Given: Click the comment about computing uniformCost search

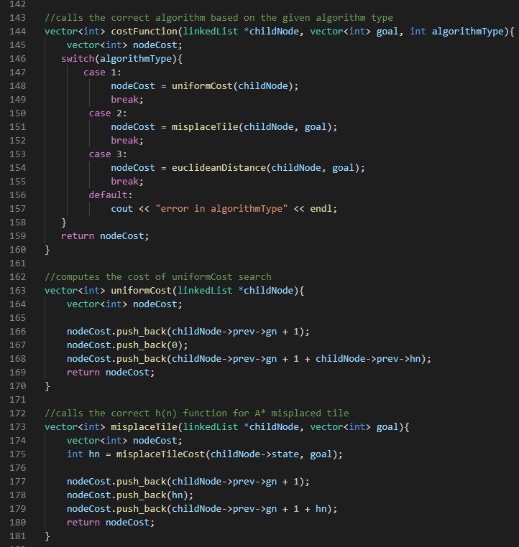Looking at the screenshot, I should 157,277.
